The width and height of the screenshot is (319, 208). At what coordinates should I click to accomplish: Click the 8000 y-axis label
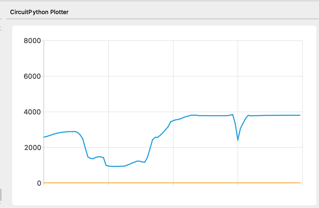[32, 41]
